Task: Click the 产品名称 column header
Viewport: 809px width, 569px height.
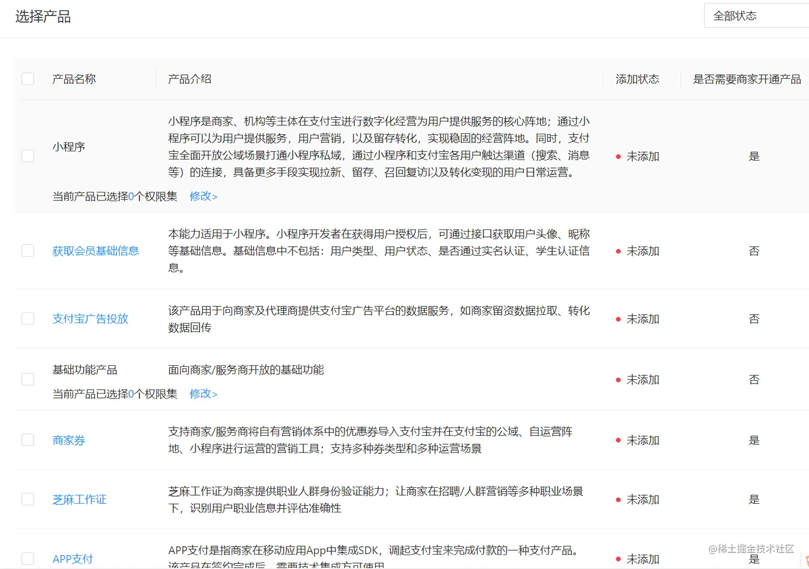Action: [x=74, y=79]
